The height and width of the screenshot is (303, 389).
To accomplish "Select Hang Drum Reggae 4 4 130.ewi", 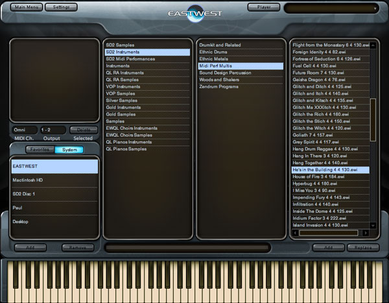I will click(x=331, y=149).
